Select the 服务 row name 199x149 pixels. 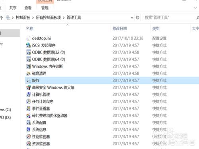35,81
